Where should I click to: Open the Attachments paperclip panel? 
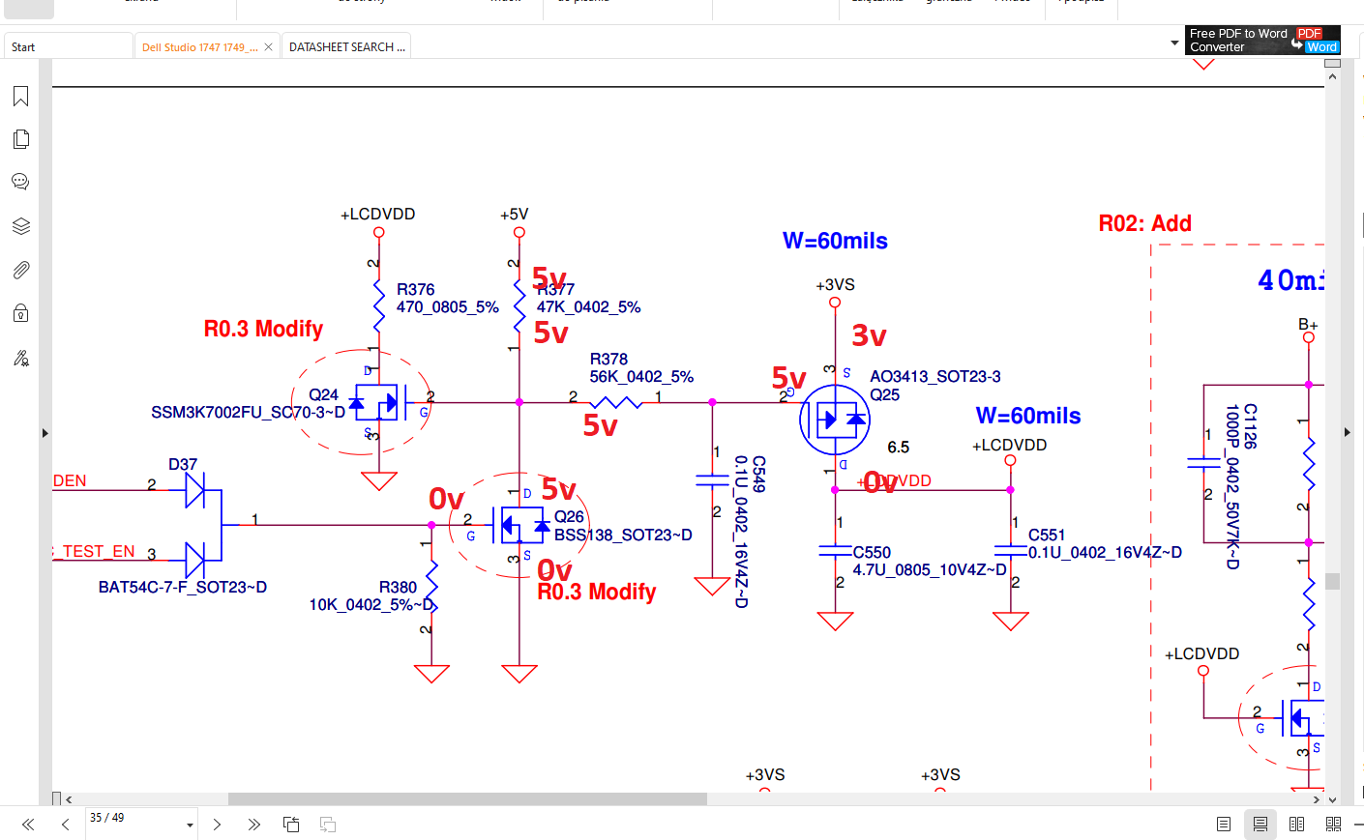coord(20,270)
